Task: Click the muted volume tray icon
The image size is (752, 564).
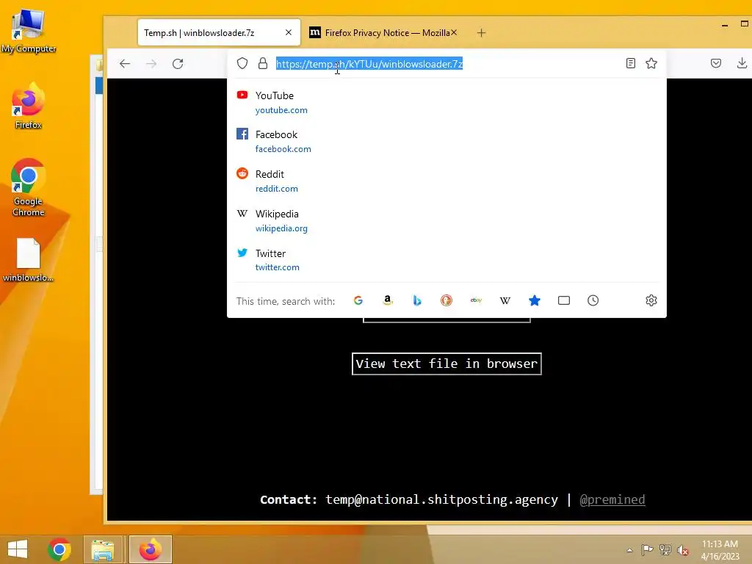Action: click(682, 550)
